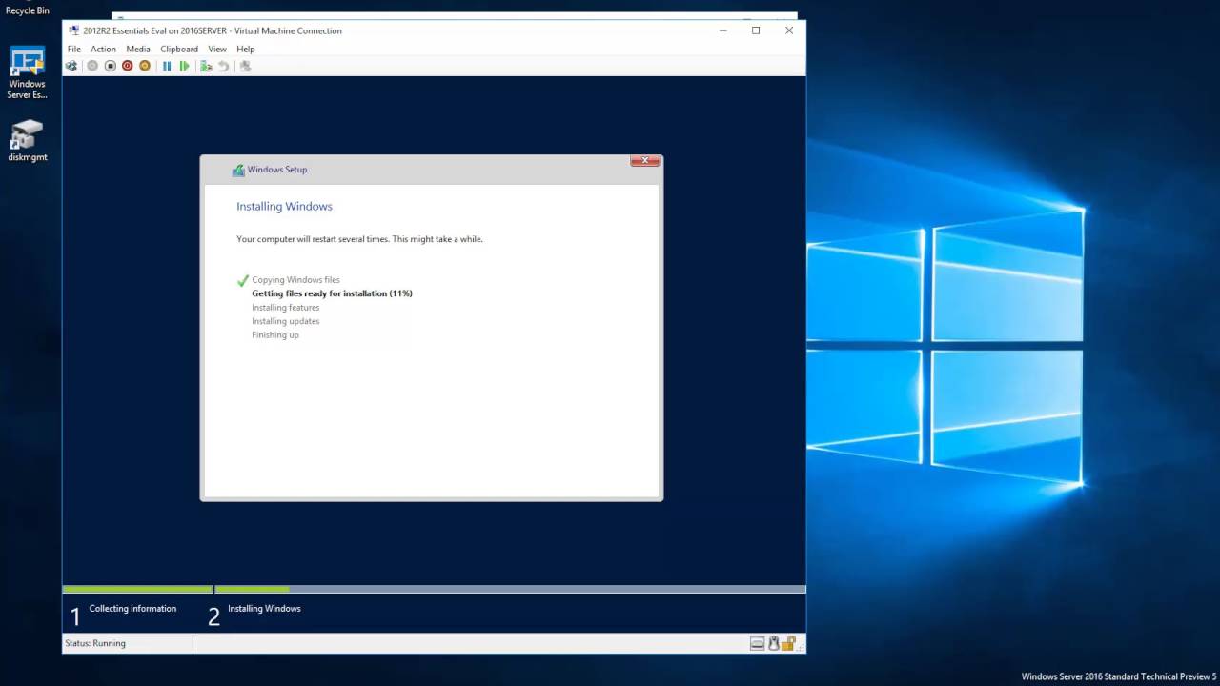The height and width of the screenshot is (686, 1220).
Task: Open the Media menu
Action: pyautogui.click(x=138, y=49)
